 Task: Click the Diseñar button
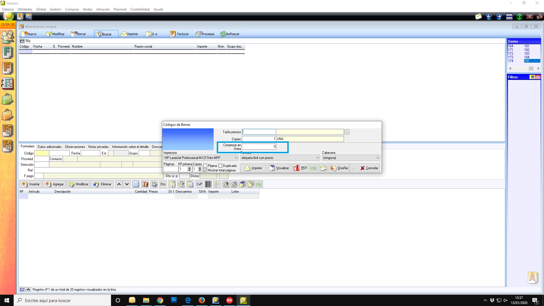tap(339, 168)
